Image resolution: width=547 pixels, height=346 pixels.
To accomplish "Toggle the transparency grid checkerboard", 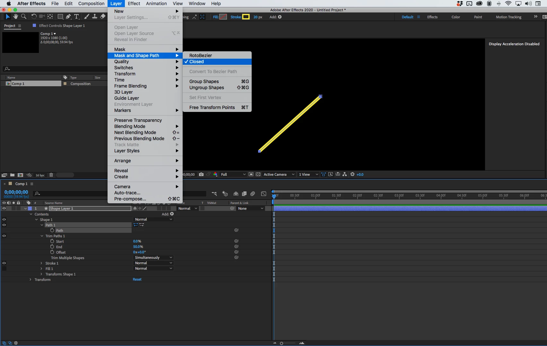I will (x=258, y=174).
